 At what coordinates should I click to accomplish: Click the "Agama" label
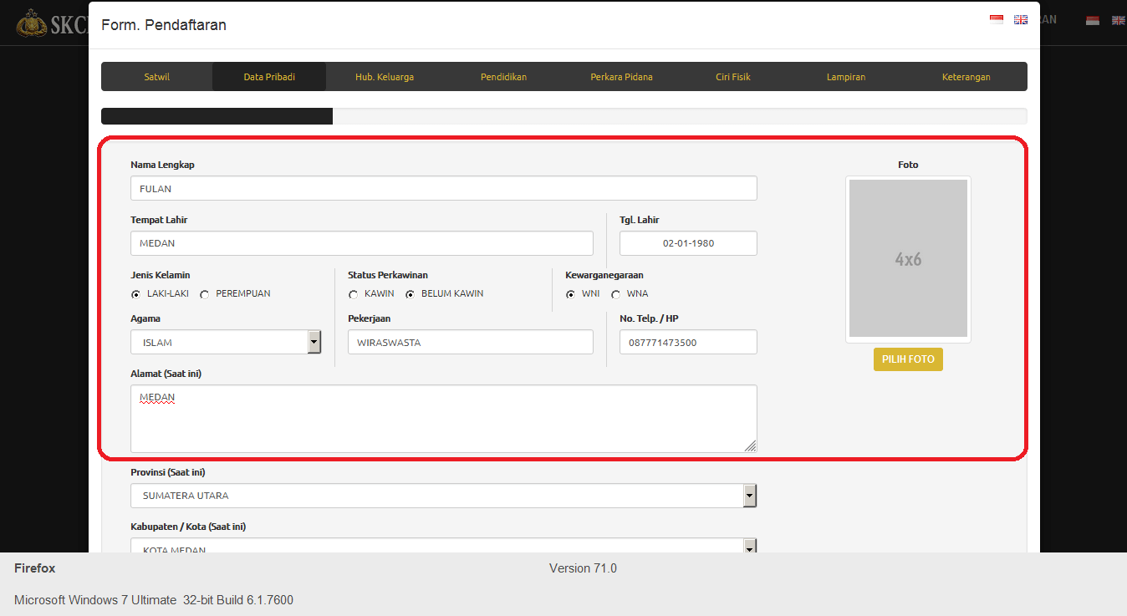[x=145, y=318]
